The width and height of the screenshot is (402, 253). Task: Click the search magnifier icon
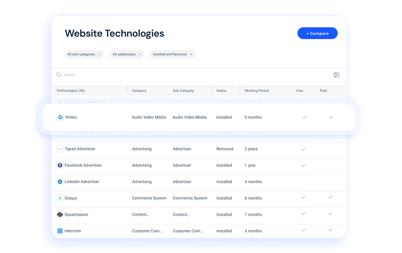[x=59, y=75]
